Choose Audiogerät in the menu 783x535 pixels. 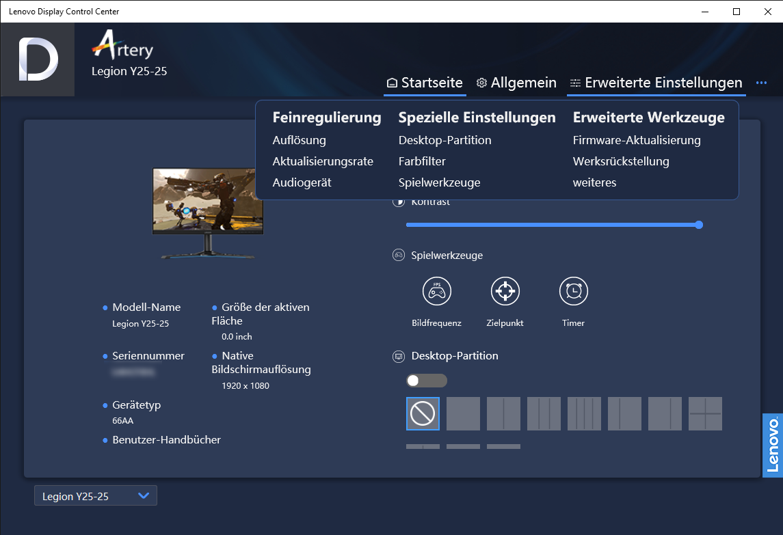302,182
